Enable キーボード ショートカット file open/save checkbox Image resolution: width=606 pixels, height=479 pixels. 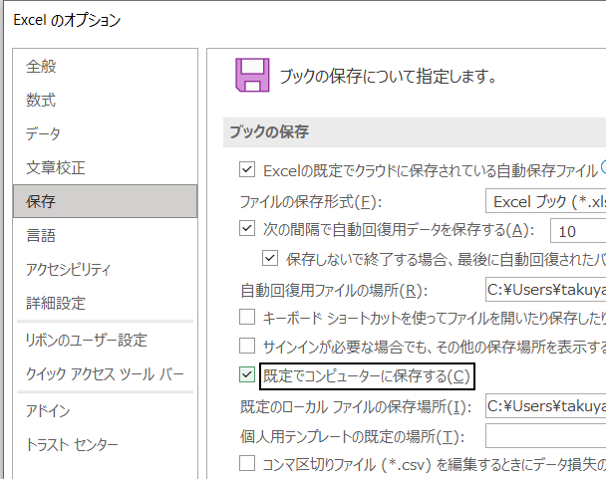(x=247, y=317)
